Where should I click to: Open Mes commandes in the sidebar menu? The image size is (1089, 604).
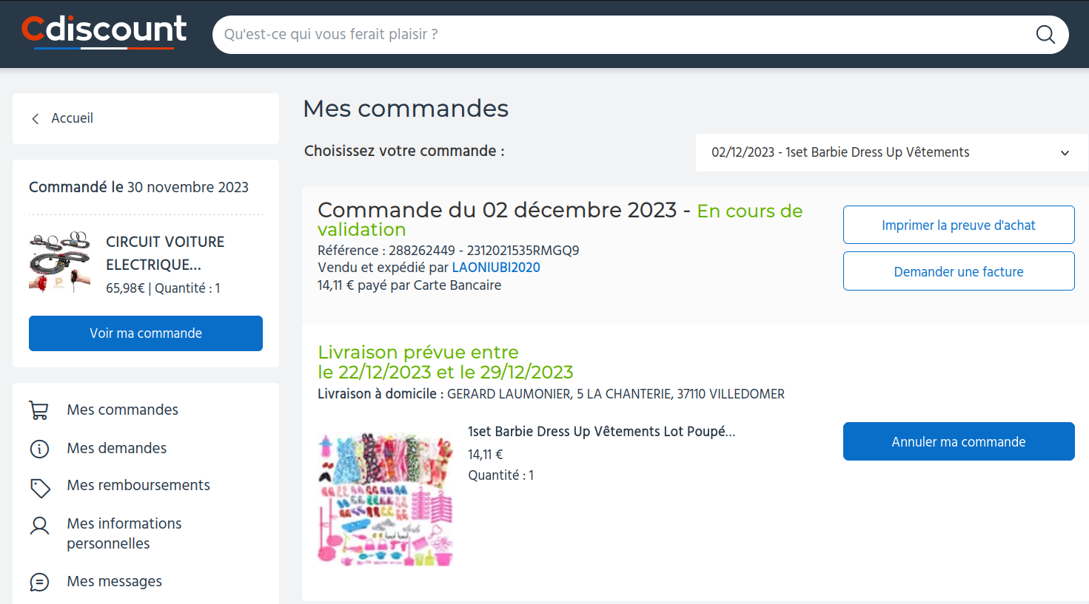tap(122, 410)
